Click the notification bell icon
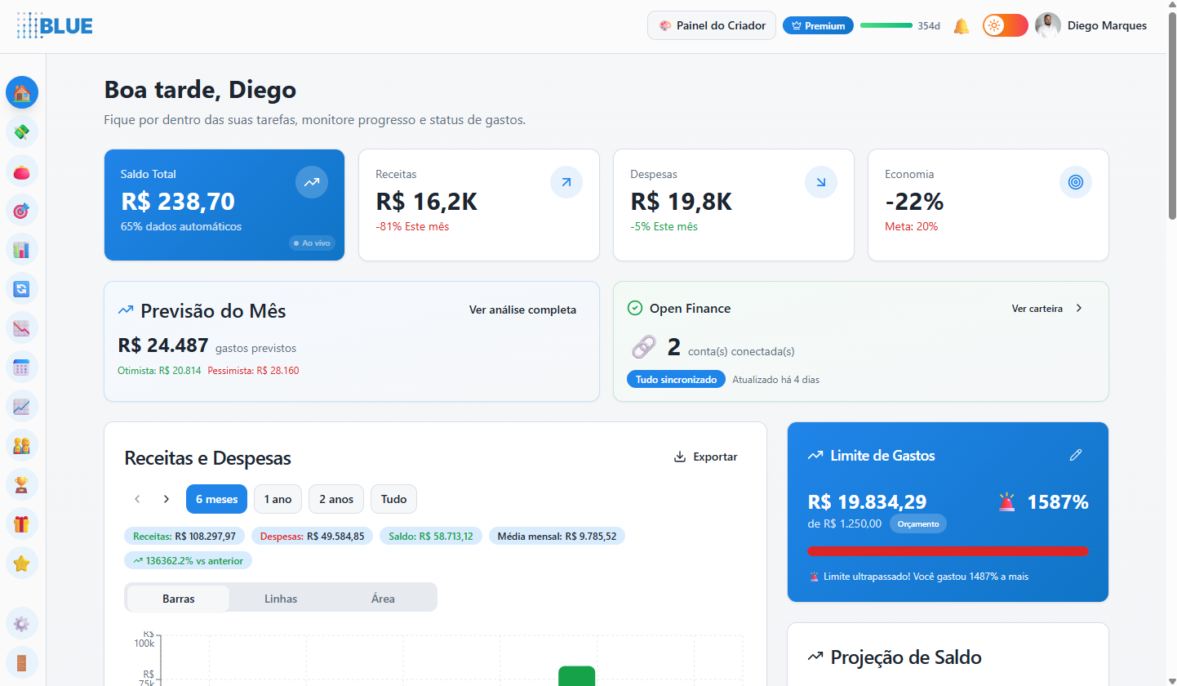 pos(962,26)
